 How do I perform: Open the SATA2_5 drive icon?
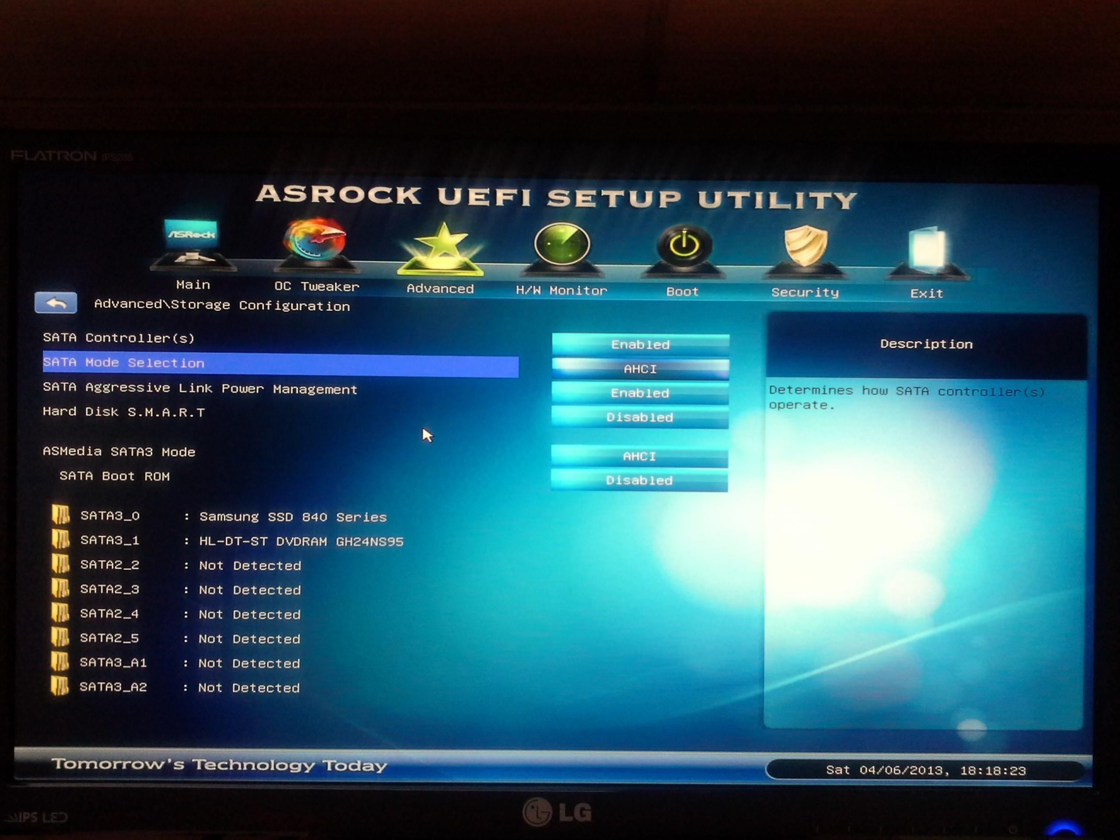point(60,637)
